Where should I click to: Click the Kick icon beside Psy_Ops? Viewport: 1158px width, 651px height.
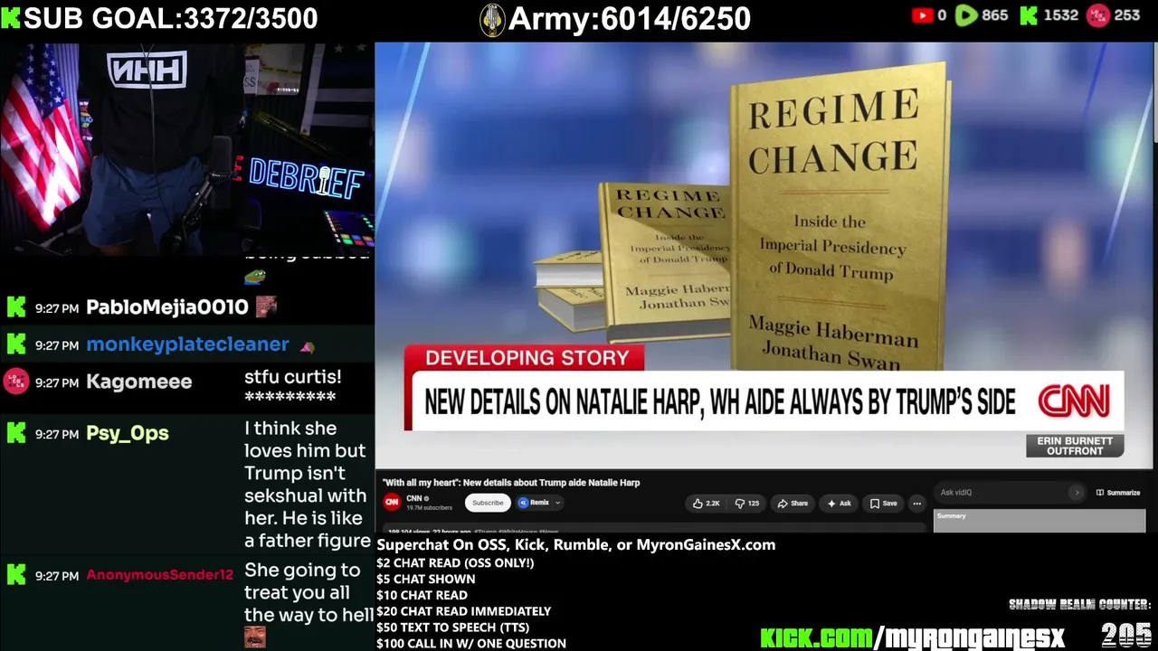click(16, 433)
